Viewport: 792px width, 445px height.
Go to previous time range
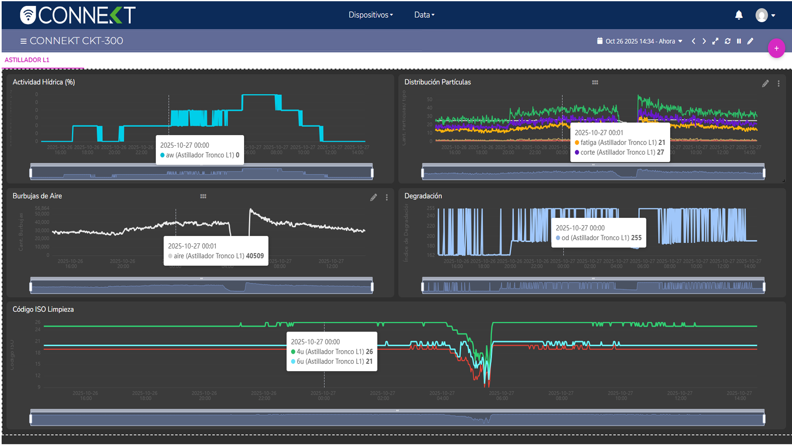coord(693,41)
